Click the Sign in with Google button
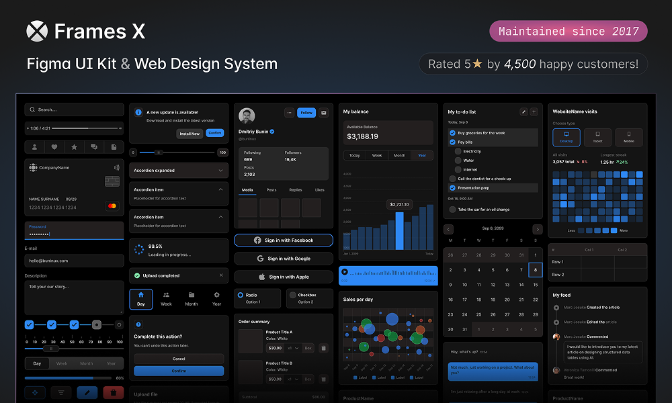 [x=284, y=259]
